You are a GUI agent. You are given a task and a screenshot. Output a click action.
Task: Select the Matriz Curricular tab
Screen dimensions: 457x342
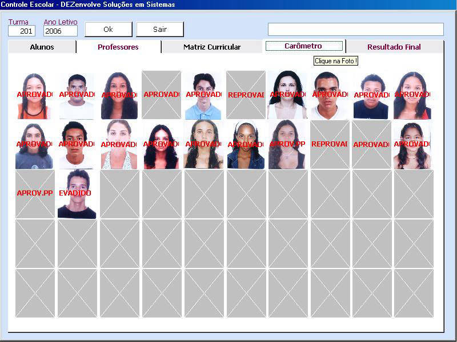click(212, 47)
